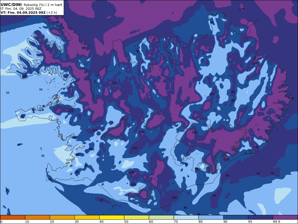Click the valid time line "VT: Fim. 04.09.2025 09Z (+3 h)"
298x224 pixels.
pos(29,13)
